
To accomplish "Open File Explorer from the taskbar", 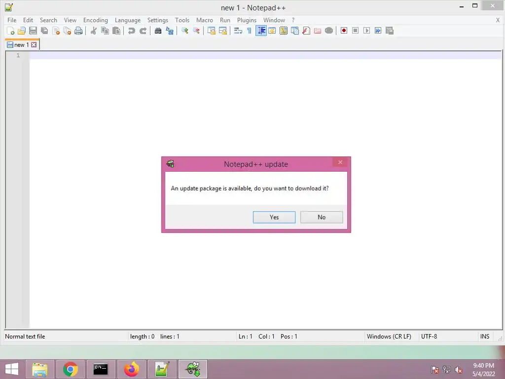I will coord(40,369).
